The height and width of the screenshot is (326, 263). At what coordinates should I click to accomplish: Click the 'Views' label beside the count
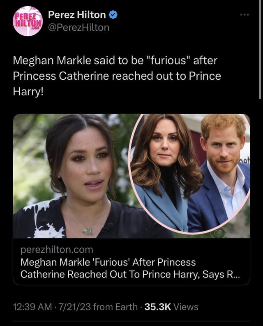coord(186,307)
